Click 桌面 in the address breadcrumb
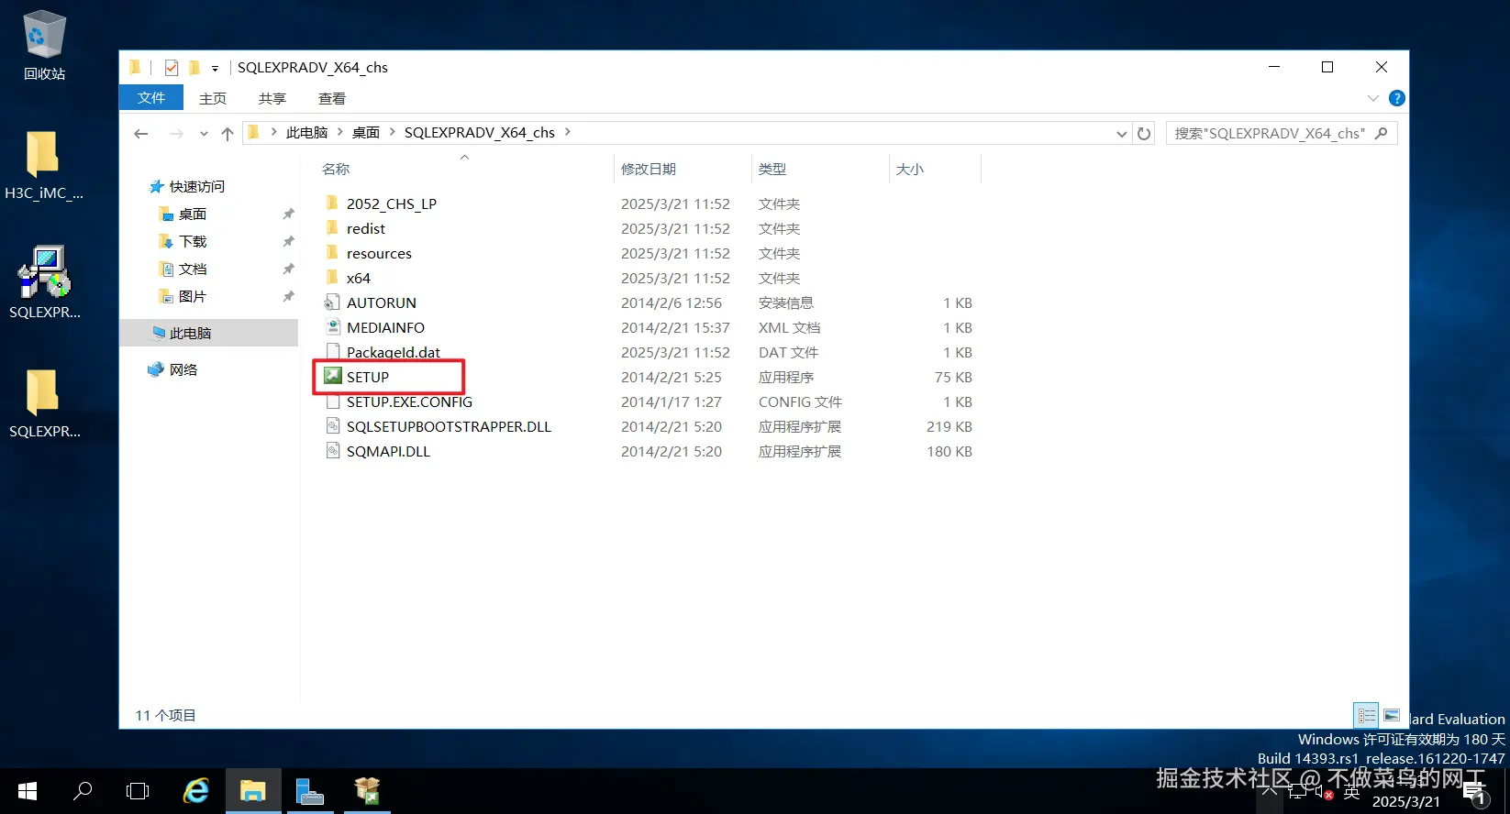The height and width of the screenshot is (814, 1510). pyautogui.click(x=366, y=132)
